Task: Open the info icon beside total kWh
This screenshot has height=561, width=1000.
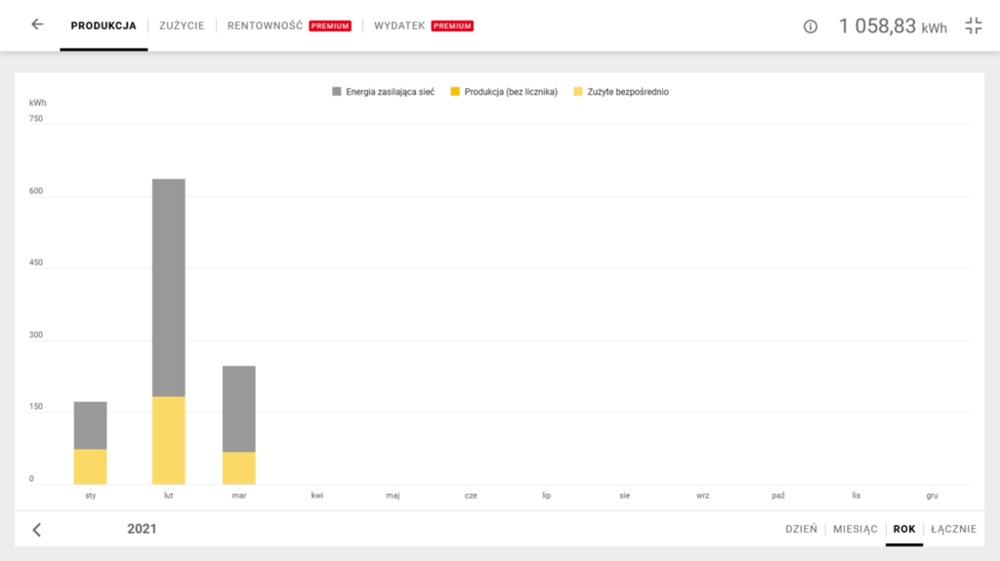Action: pyautogui.click(x=810, y=26)
